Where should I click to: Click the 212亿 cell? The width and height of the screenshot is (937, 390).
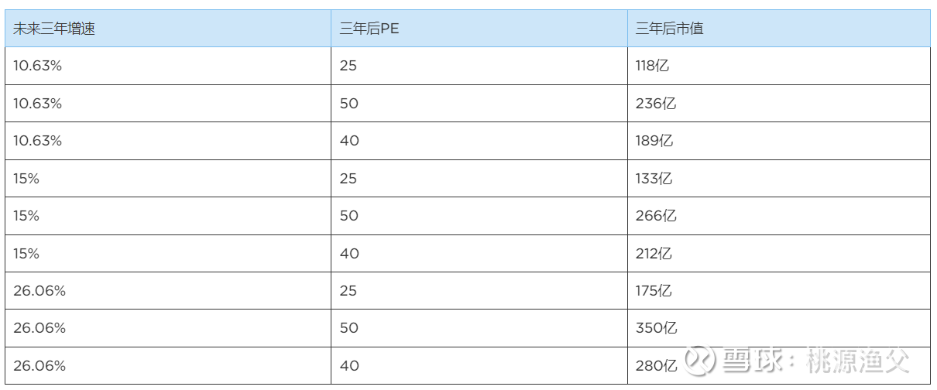click(654, 253)
